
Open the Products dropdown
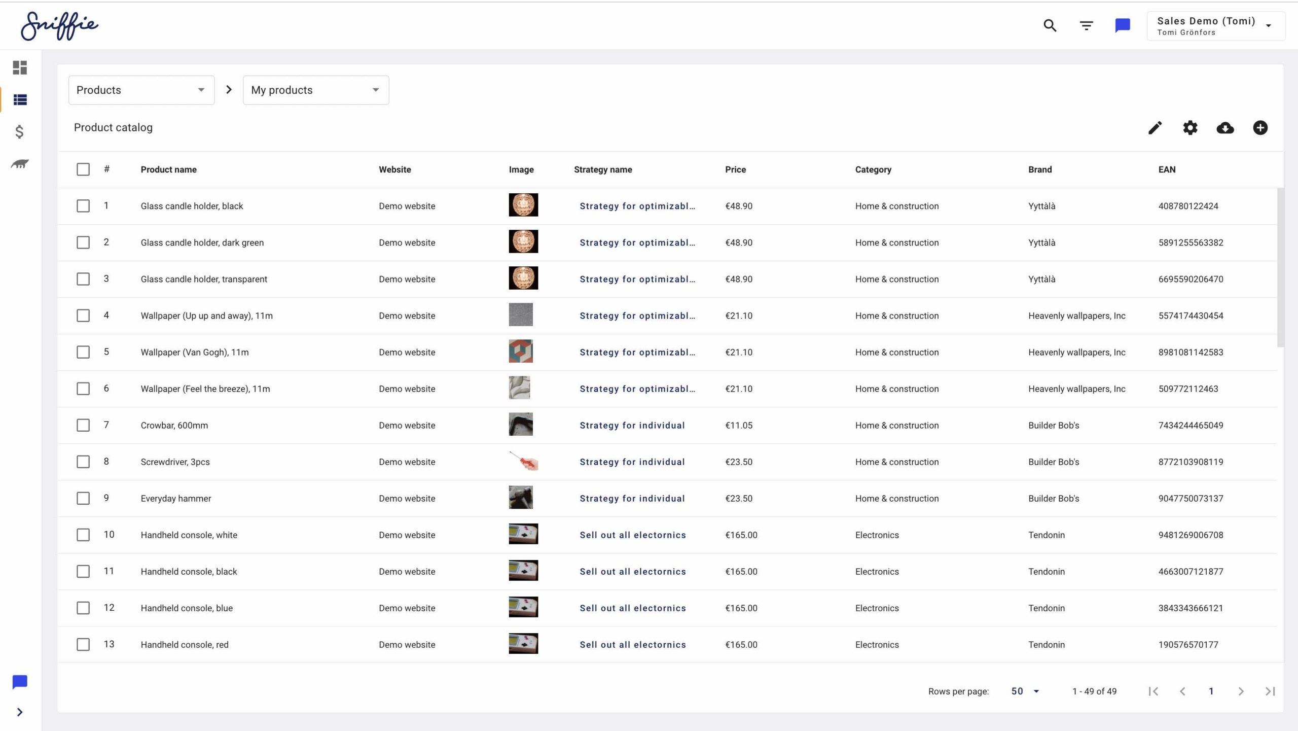click(141, 90)
